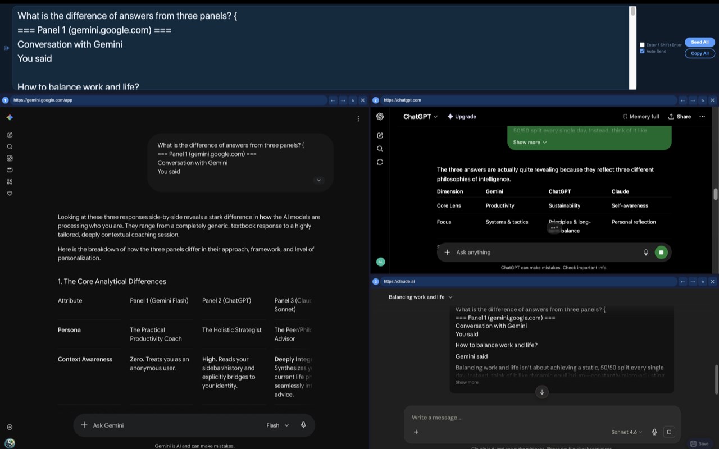This screenshot has width=719, height=449.
Task: Click "Context Awareness" in Gemini table
Action: tap(85, 359)
